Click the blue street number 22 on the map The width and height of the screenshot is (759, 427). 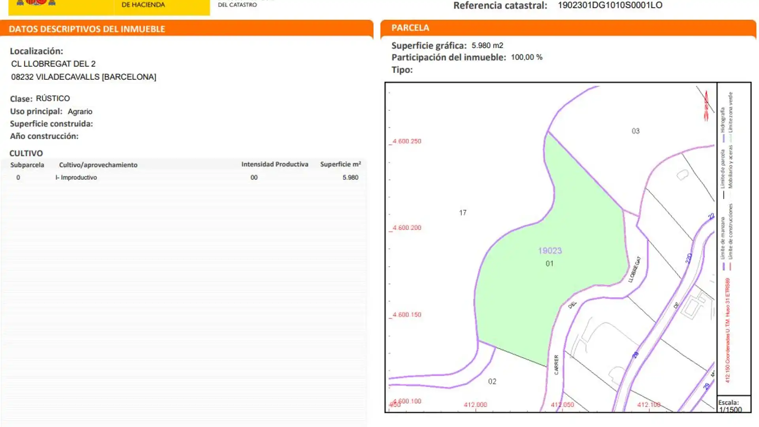711,216
